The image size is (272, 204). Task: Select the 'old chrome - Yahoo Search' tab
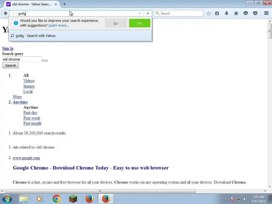31,4
